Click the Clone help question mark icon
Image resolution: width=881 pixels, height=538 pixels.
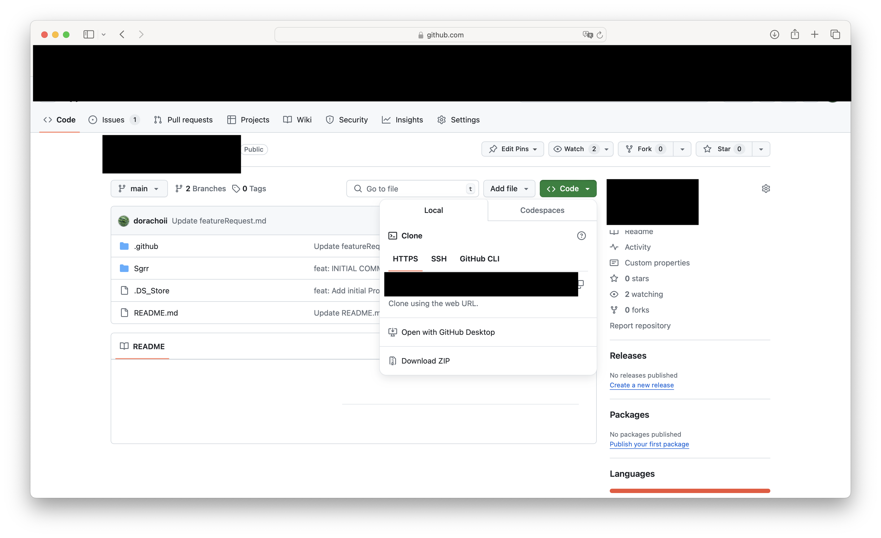point(581,236)
